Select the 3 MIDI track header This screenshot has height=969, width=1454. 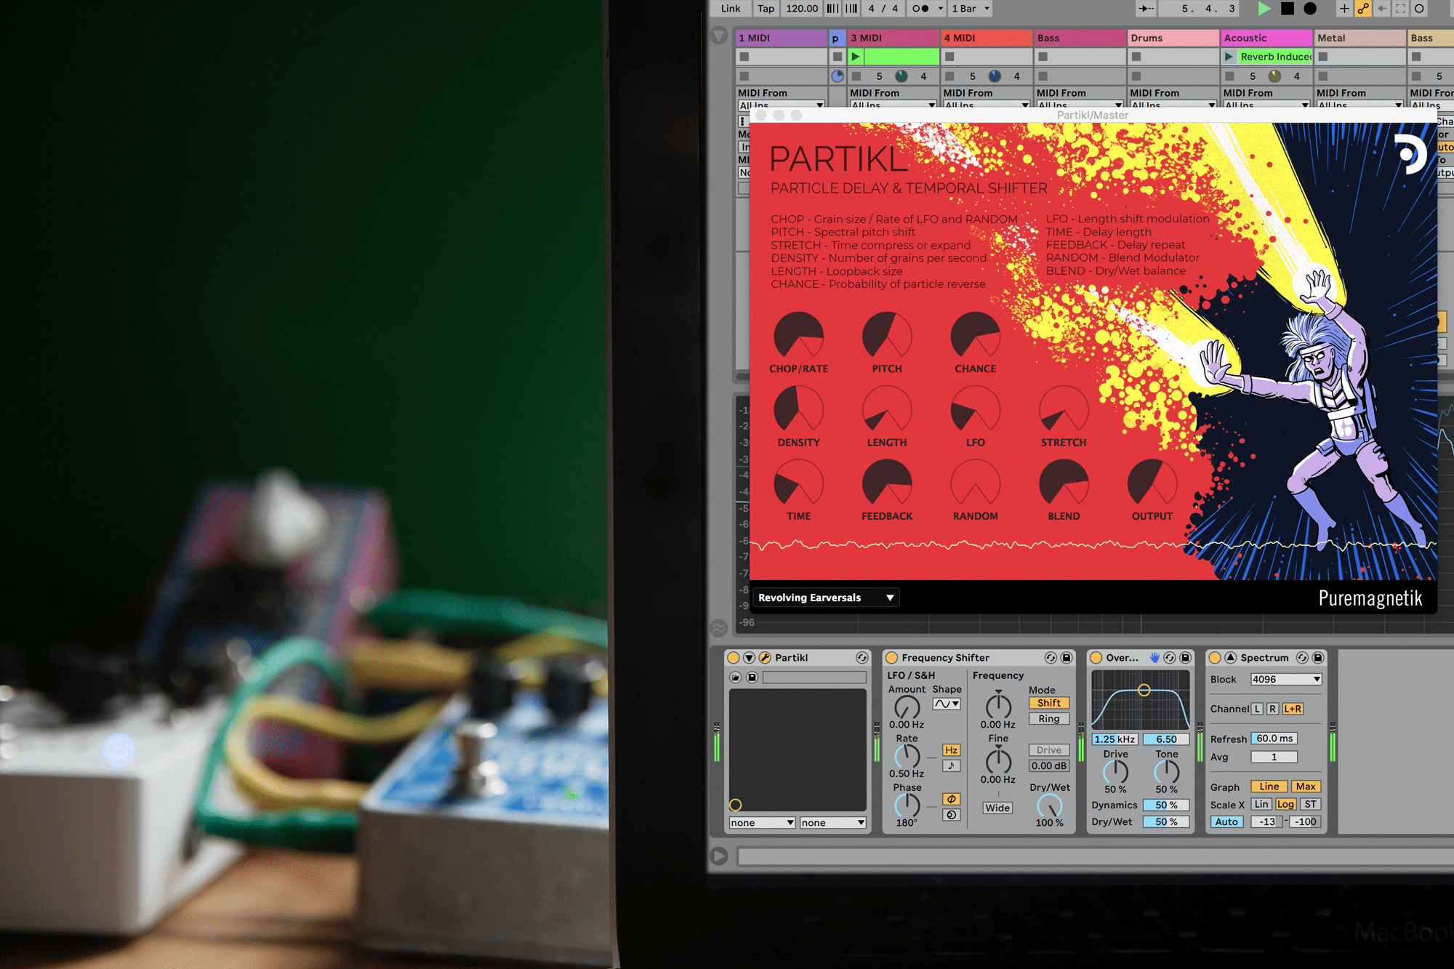coord(893,38)
